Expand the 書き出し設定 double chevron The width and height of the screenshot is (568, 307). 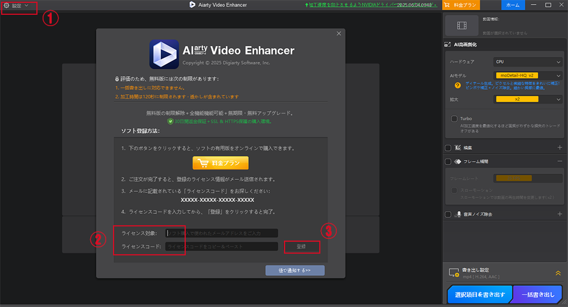[x=558, y=273]
